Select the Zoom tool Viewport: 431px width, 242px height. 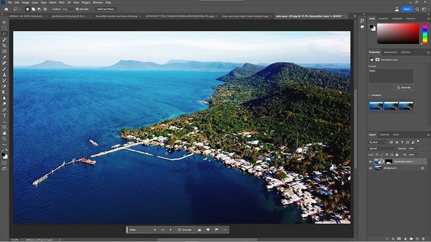[4, 139]
